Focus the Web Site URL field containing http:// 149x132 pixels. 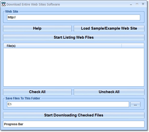tap(73, 17)
